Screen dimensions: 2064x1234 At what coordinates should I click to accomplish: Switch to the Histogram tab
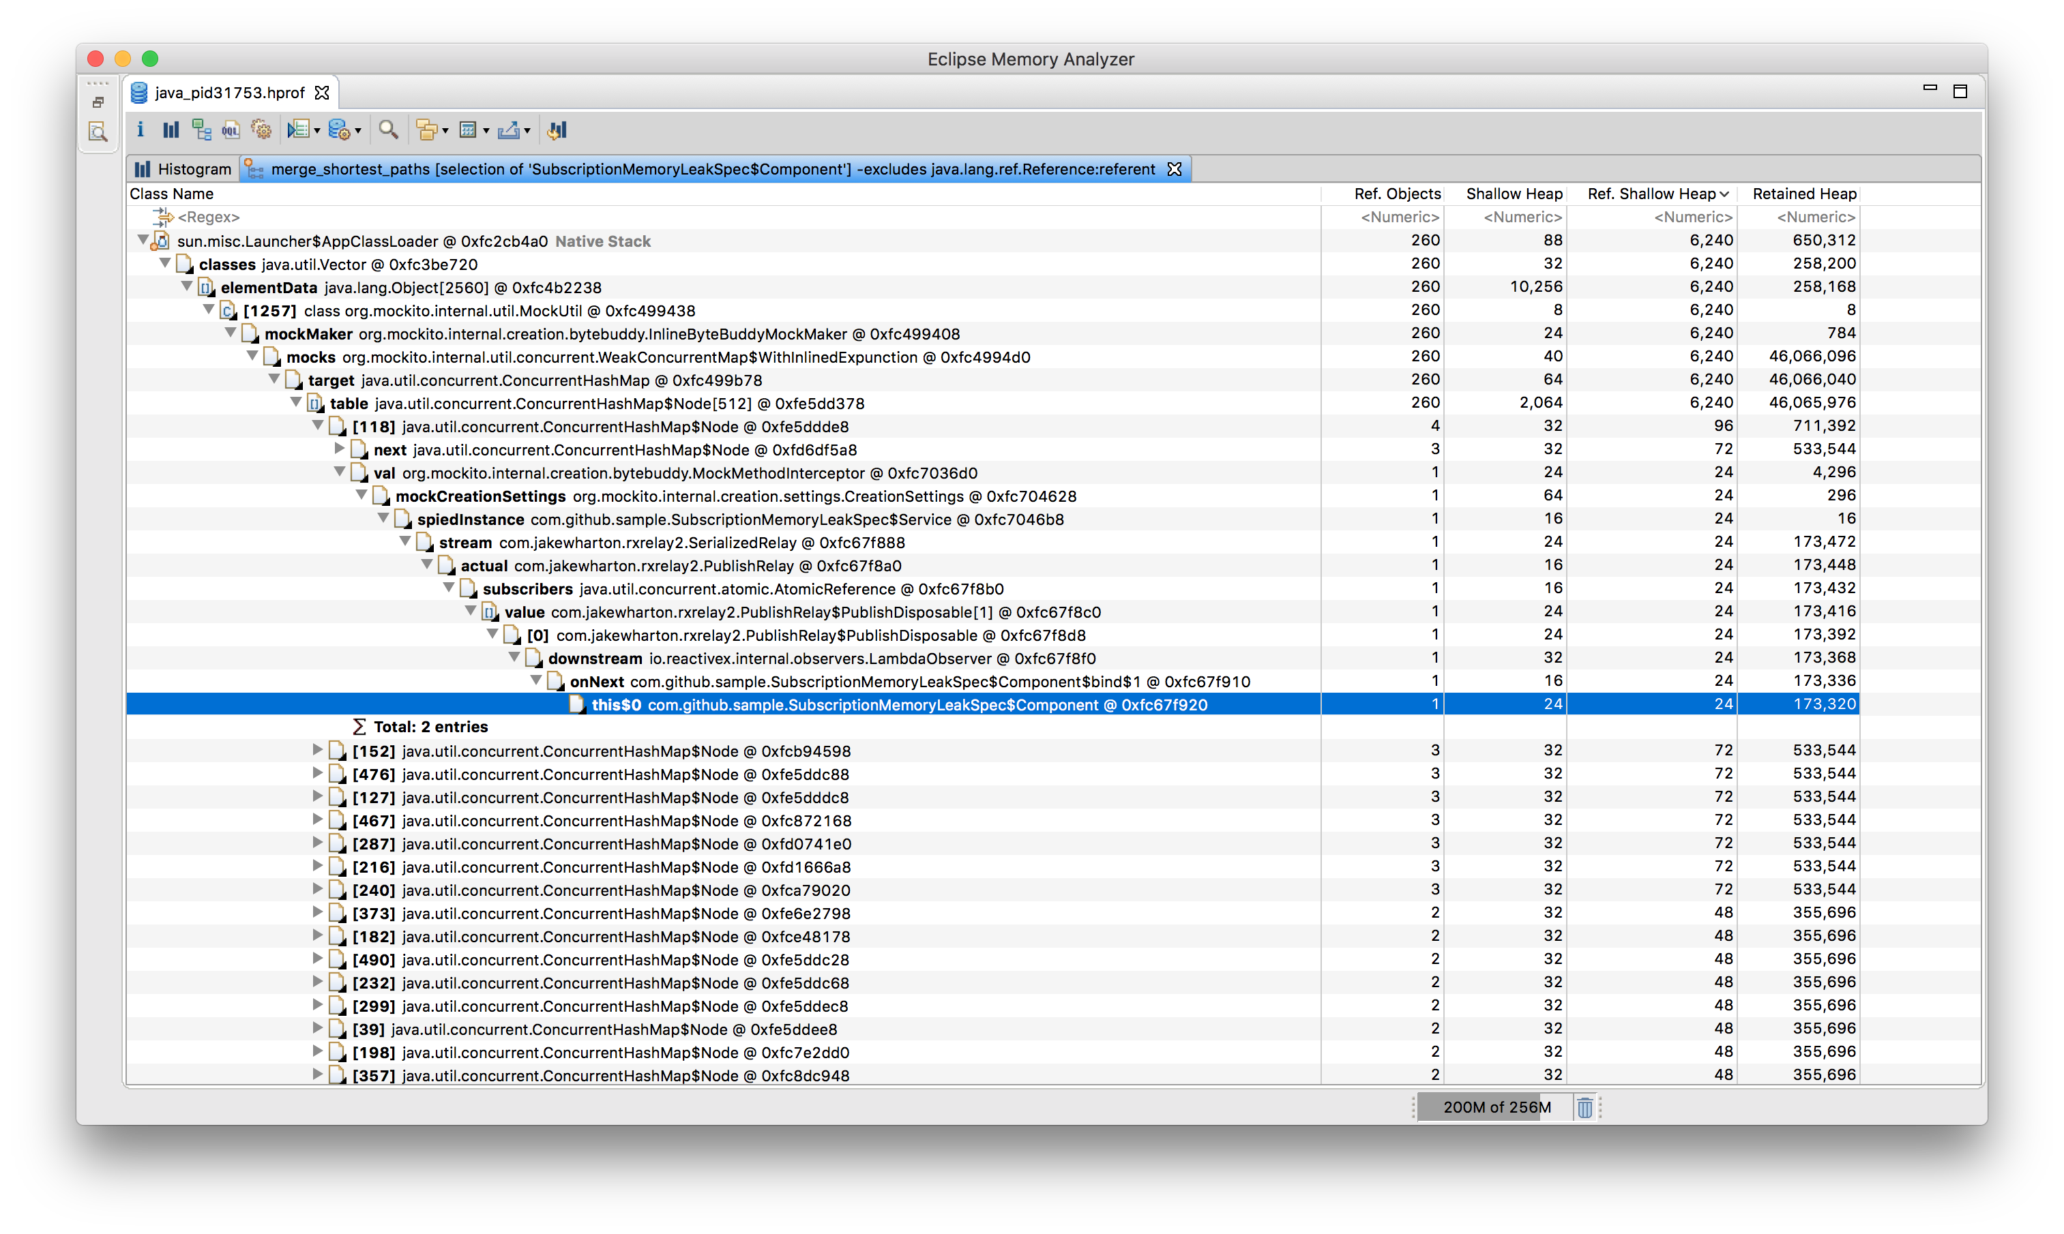click(x=183, y=169)
